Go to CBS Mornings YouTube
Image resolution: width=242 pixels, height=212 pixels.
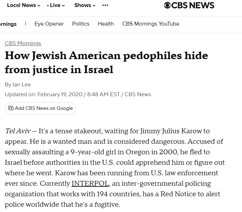[151, 24]
